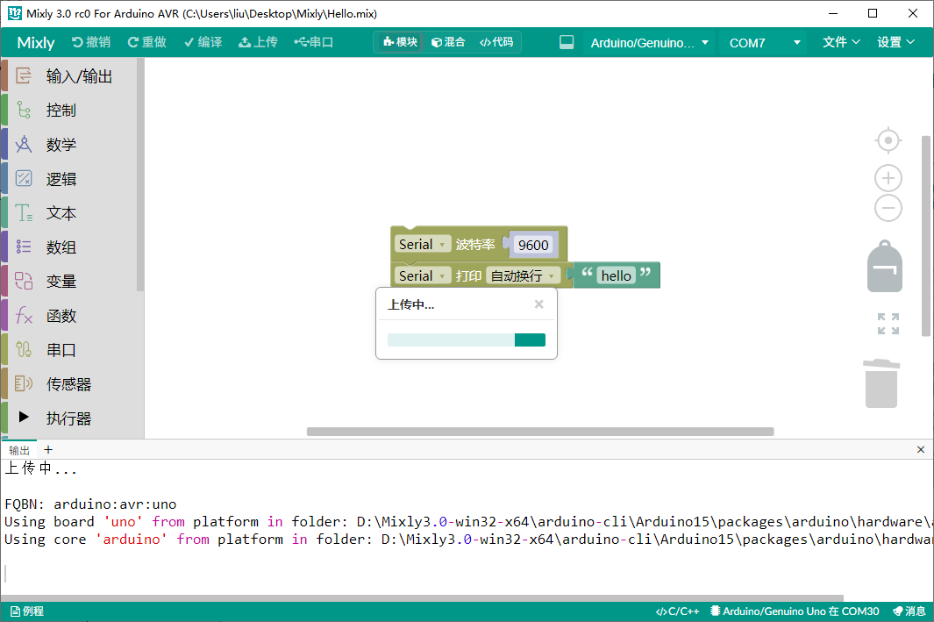Click the 重做 redo button
The image size is (934, 622).
pos(147,42)
